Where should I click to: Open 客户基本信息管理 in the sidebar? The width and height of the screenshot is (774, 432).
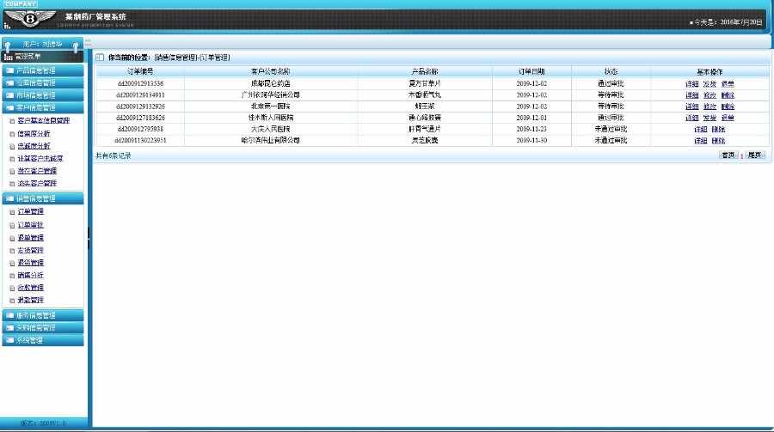44,121
